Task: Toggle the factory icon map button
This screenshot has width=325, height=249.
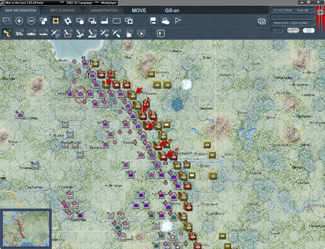Action: (x=104, y=21)
